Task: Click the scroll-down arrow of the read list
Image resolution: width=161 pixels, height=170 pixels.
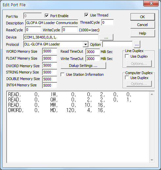Action: tap(152, 160)
